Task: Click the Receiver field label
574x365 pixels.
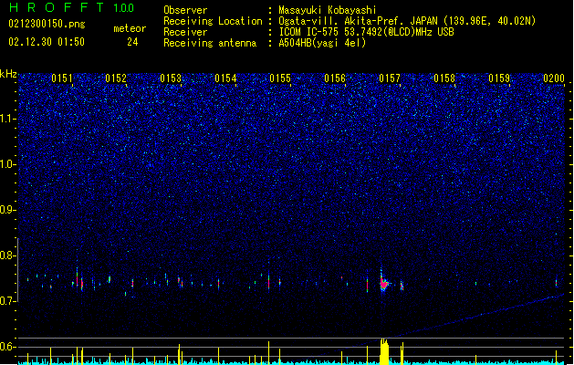Action: point(185,32)
